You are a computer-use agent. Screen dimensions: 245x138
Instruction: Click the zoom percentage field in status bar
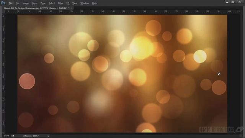(x=7, y=136)
